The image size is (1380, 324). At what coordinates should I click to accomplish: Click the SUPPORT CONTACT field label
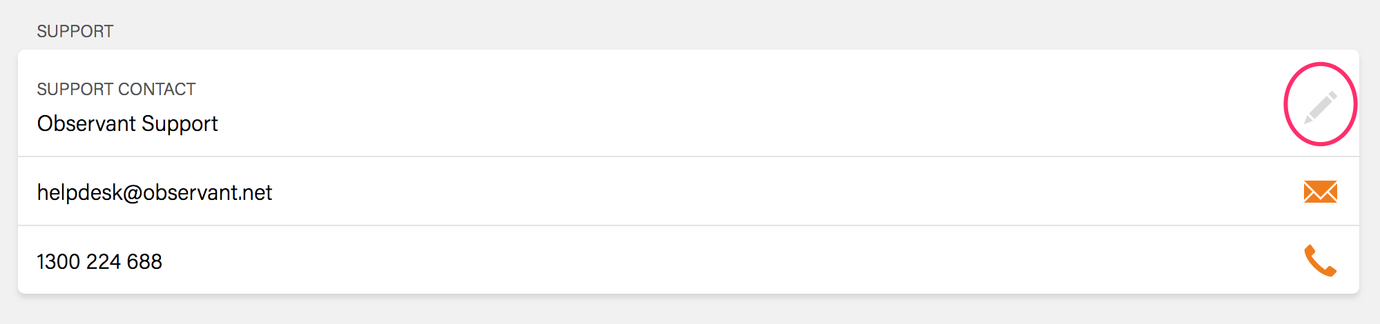[x=116, y=89]
